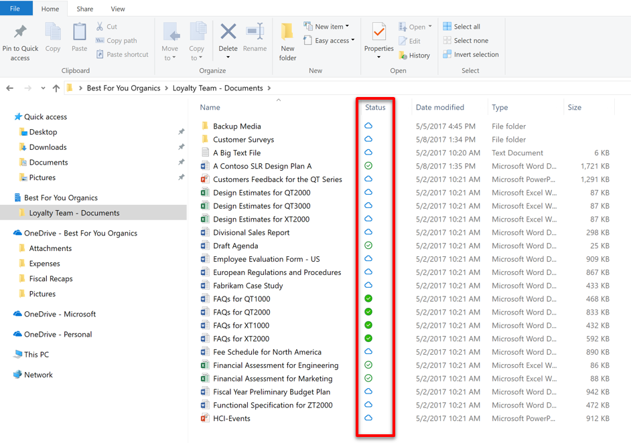Open Delete dropdown arrow

point(228,57)
